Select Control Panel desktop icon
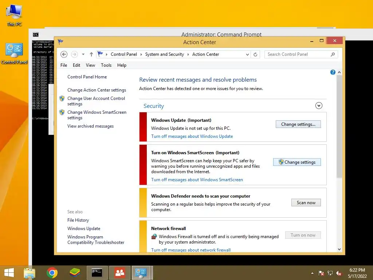 [x=14, y=54]
